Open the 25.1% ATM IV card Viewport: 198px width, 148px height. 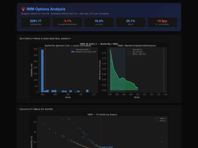point(131,22)
